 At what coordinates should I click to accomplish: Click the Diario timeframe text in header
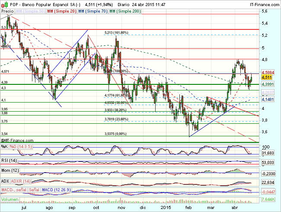(124, 5)
